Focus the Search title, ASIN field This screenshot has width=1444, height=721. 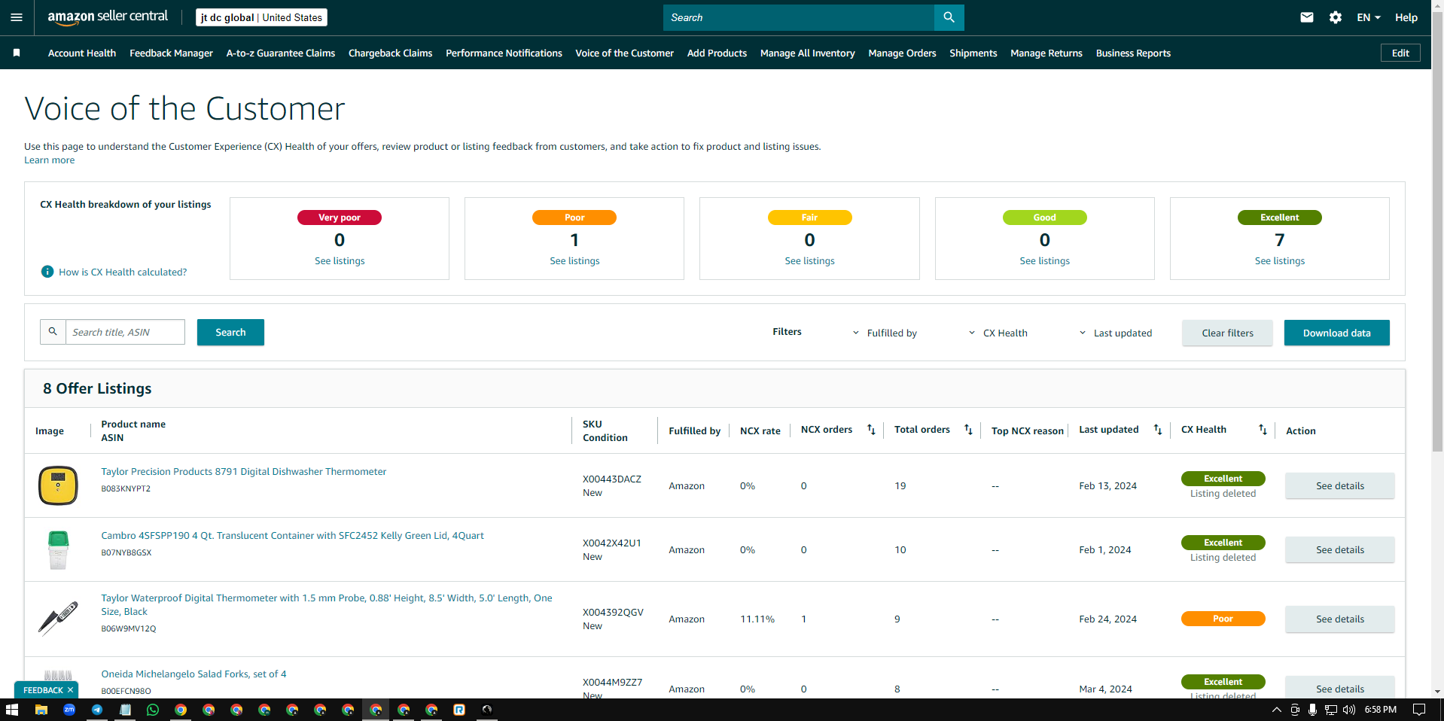point(125,332)
